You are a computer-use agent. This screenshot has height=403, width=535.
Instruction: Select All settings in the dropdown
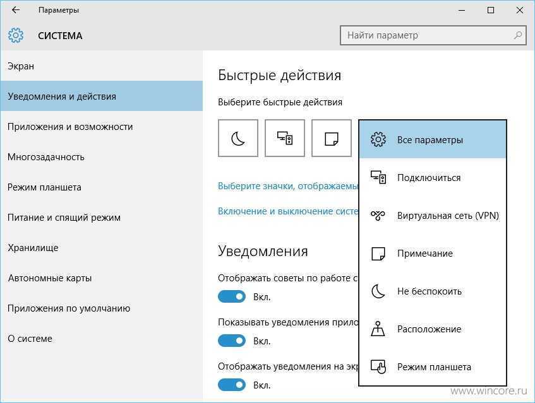(x=432, y=140)
